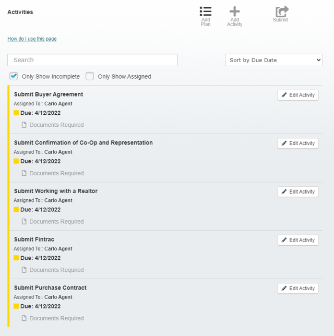Viewport: 334px width, 336px height.
Task: Edit the Submit Buyer Agreement activity
Action: [x=297, y=95]
